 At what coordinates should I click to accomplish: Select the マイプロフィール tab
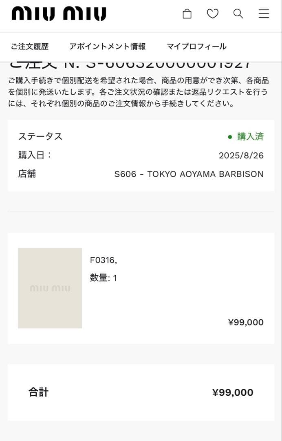(x=196, y=46)
